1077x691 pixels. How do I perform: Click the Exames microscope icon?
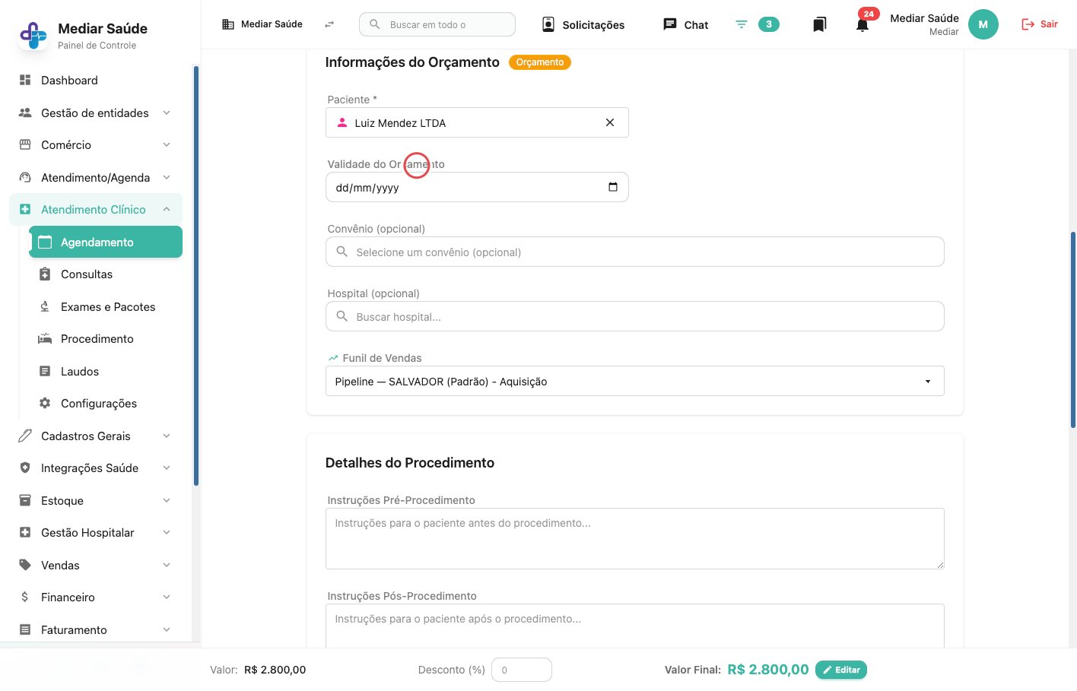pos(45,306)
